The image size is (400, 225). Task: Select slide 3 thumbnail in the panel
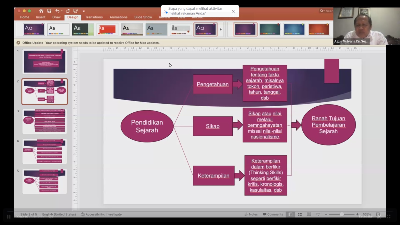coord(44,121)
